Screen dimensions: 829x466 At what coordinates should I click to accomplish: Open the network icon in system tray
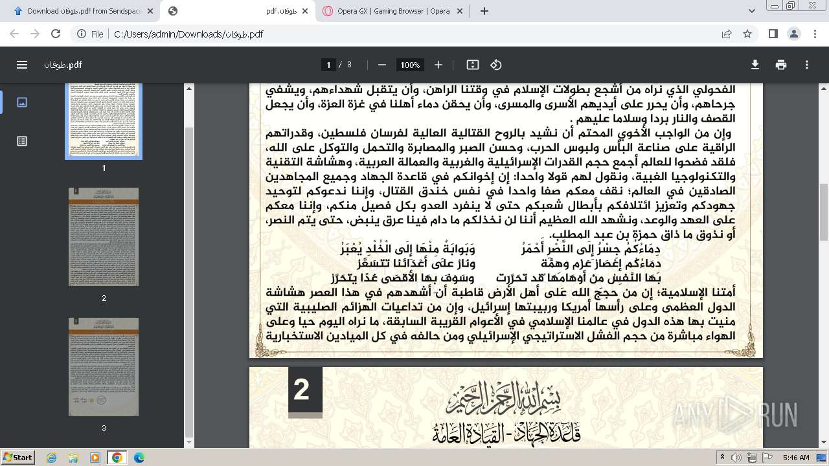point(753,458)
